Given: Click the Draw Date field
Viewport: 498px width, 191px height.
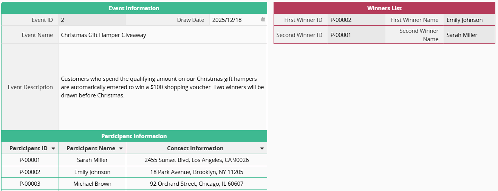Looking at the screenshot, I should pos(234,20).
